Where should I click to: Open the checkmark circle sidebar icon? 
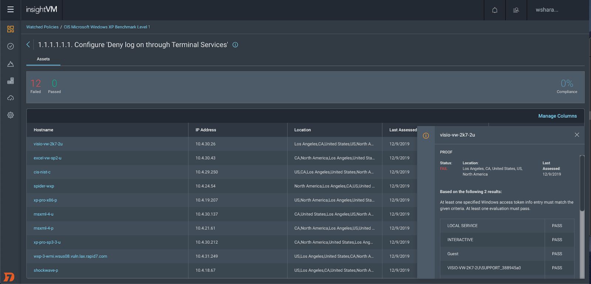[10, 46]
